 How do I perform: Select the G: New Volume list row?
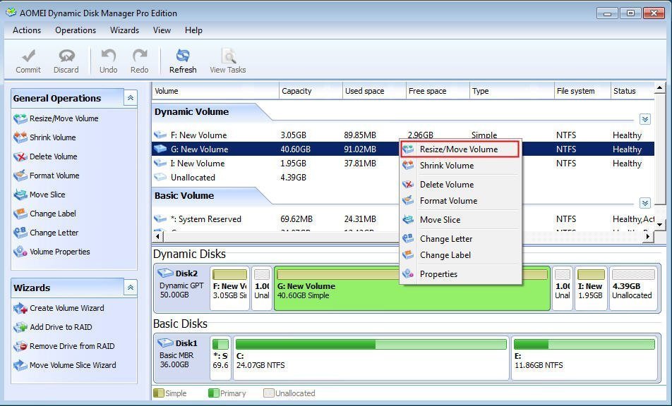[403, 149]
